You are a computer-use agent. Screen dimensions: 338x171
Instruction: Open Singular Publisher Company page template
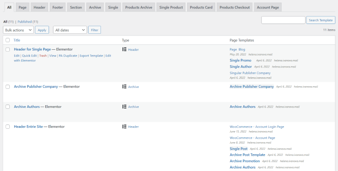coord(250,73)
